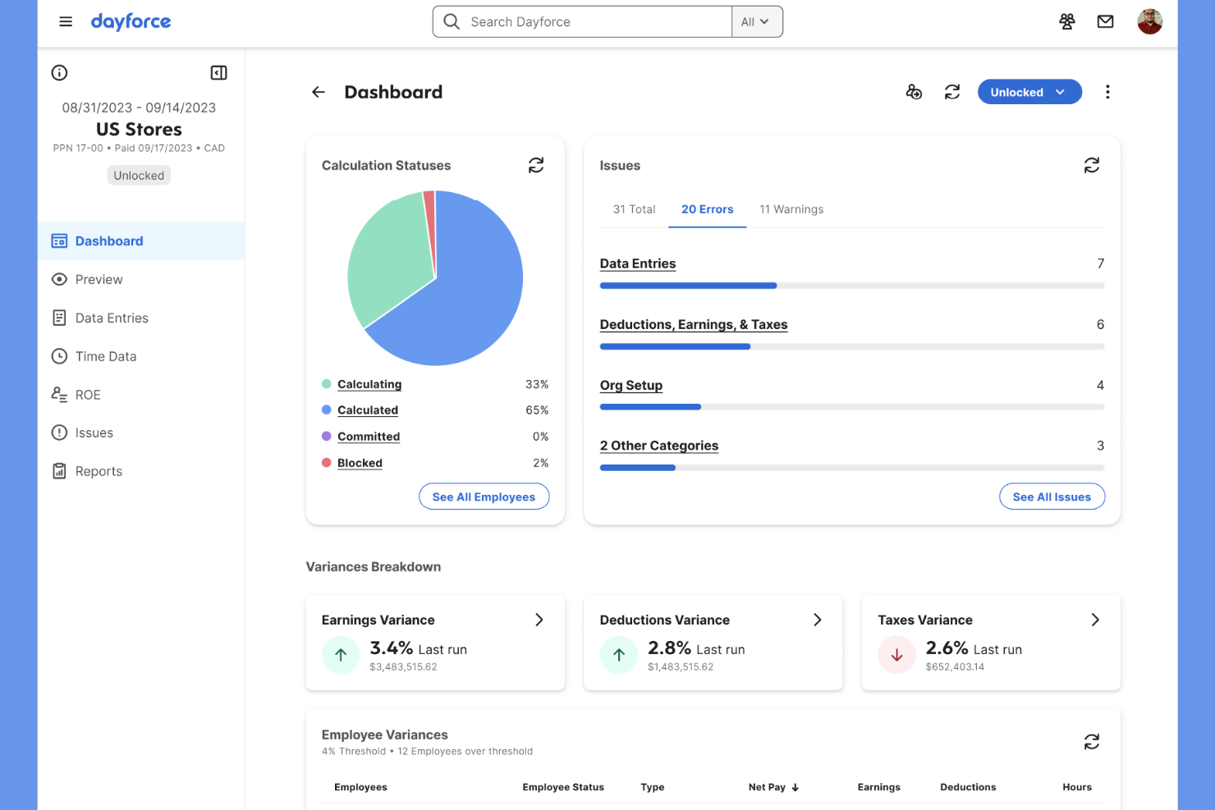Open Data Entries in the sidebar
Viewport: 1215px width, 810px height.
[141, 318]
